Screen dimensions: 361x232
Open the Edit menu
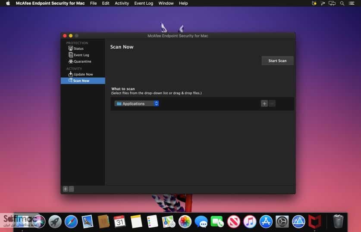(x=106, y=3)
